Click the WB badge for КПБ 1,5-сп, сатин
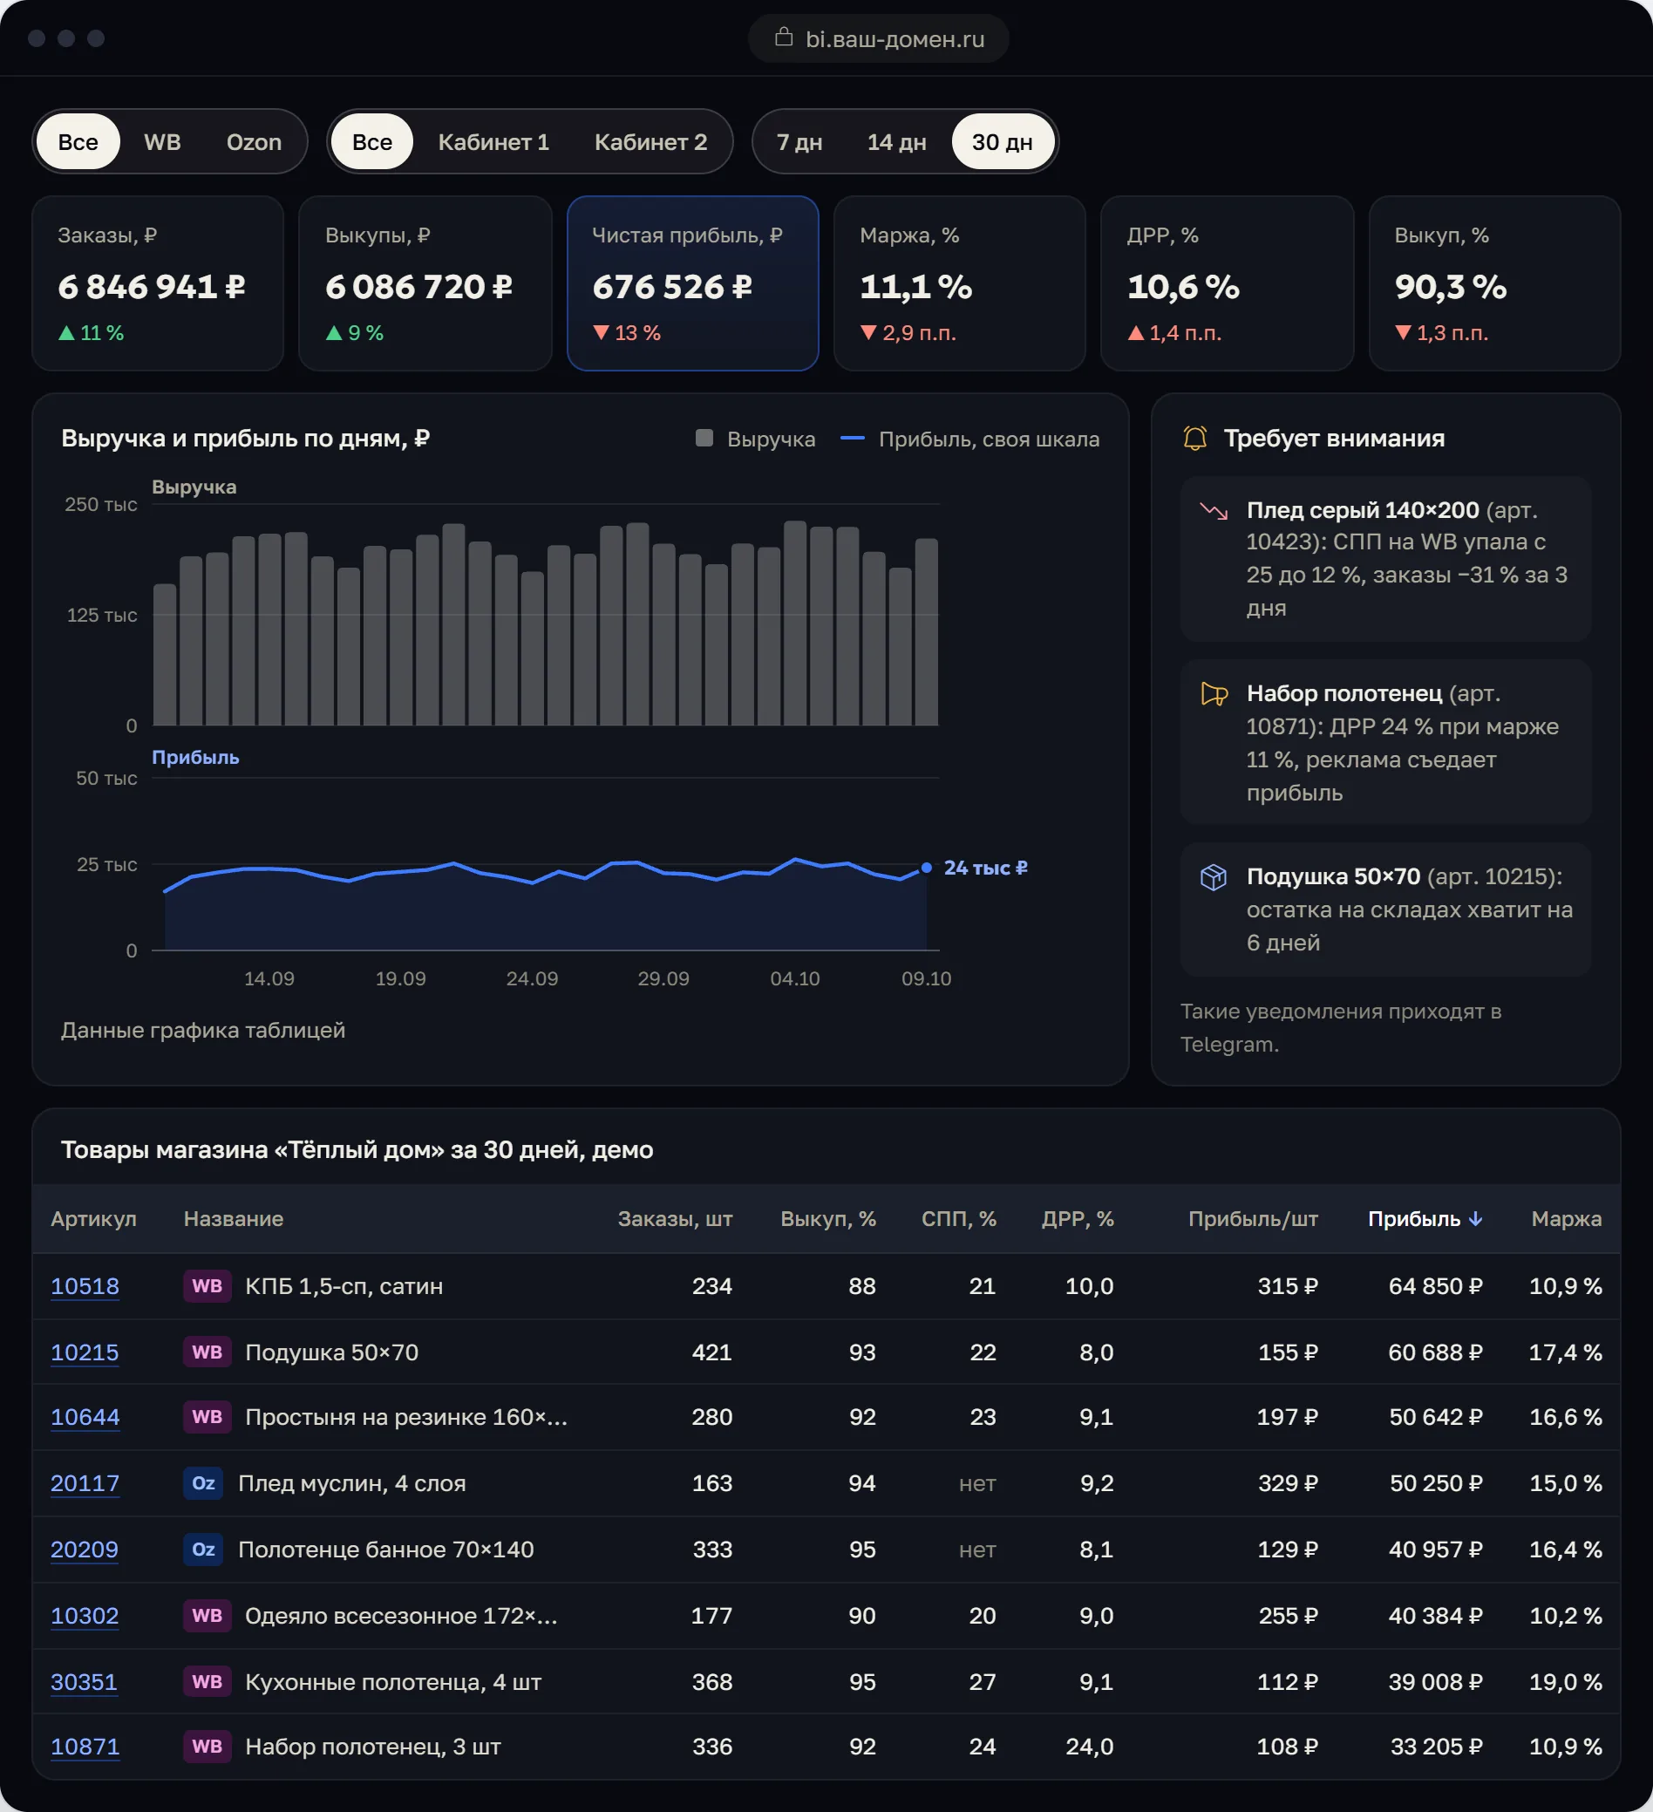The width and height of the screenshot is (1653, 1812). point(207,1286)
